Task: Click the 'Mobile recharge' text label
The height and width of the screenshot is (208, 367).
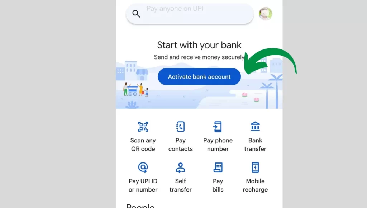Action: [x=255, y=185]
